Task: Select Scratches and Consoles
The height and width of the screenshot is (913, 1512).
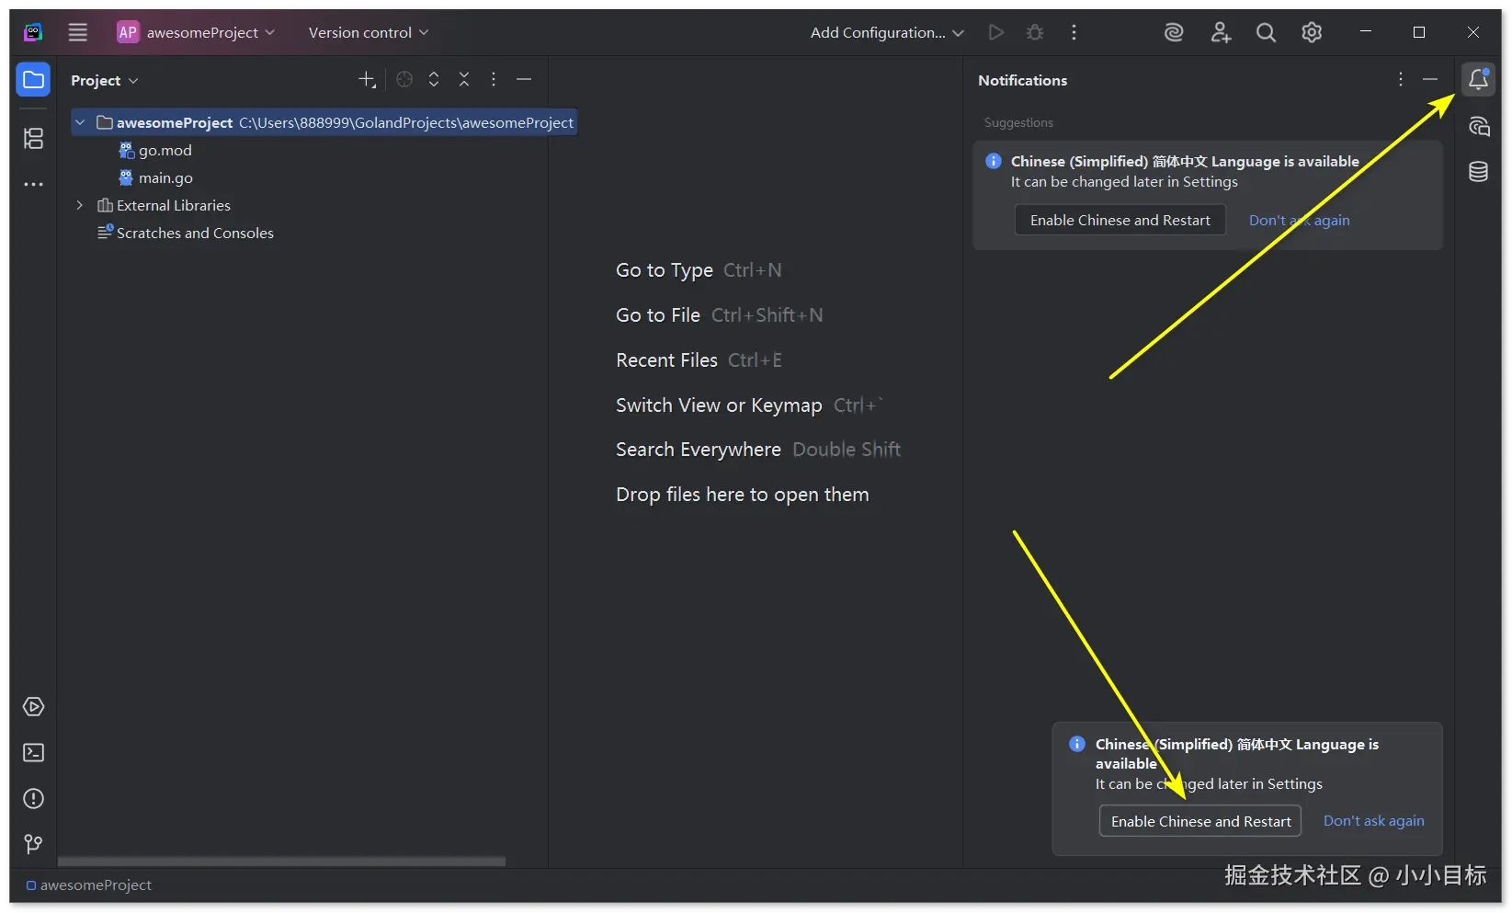Action: click(186, 233)
